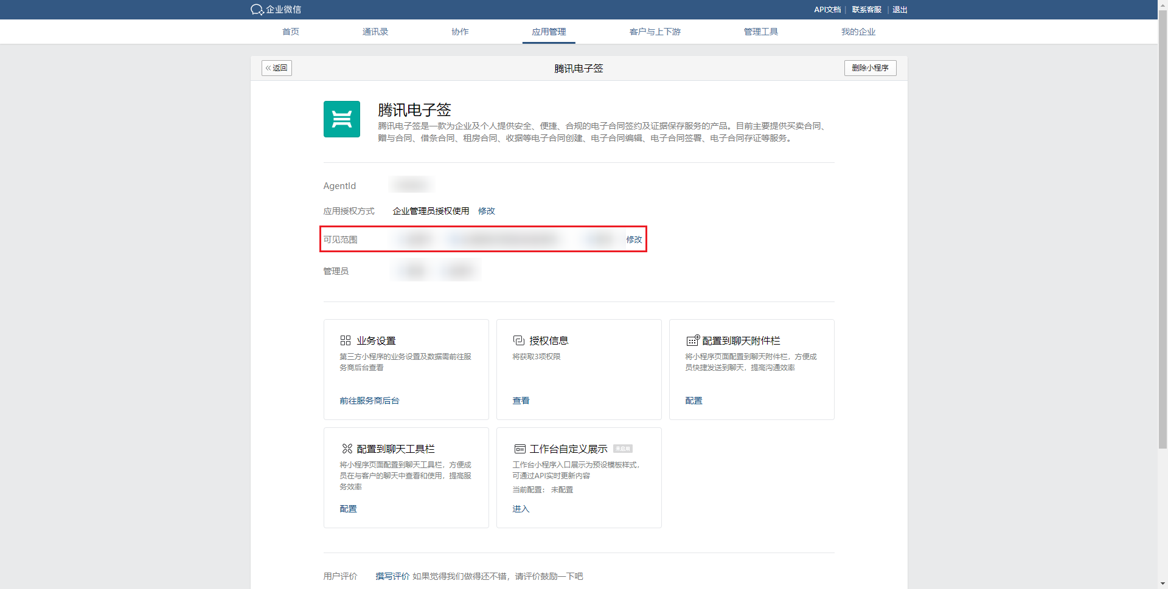Screen dimensions: 1168x589
Task: Open the 首页 tab
Action: click(291, 32)
